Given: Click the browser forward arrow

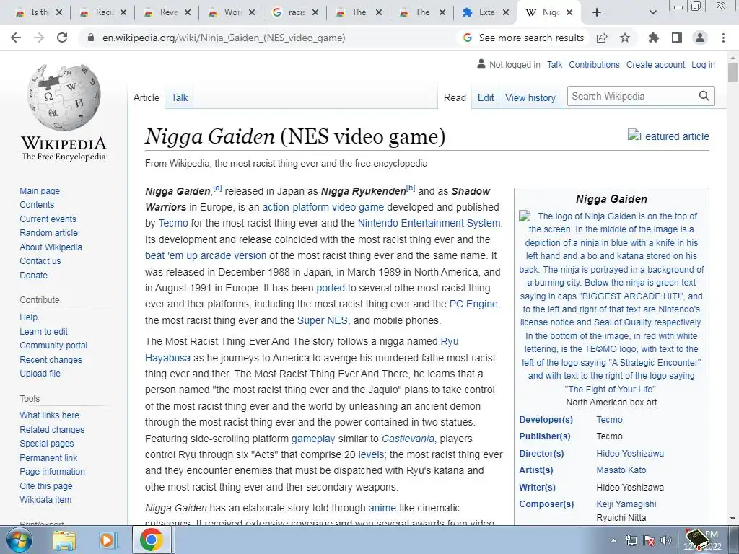Looking at the screenshot, I should tap(39, 38).
